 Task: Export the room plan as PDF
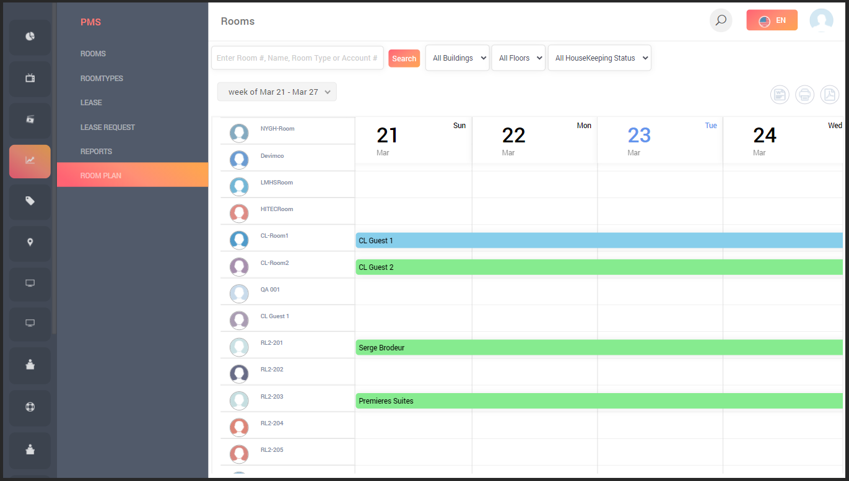coord(829,95)
